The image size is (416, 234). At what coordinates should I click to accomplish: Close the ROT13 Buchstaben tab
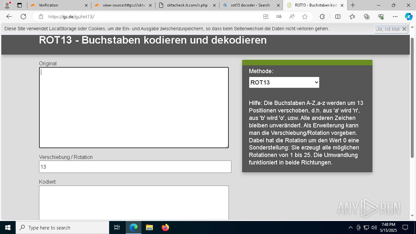tap(342, 5)
